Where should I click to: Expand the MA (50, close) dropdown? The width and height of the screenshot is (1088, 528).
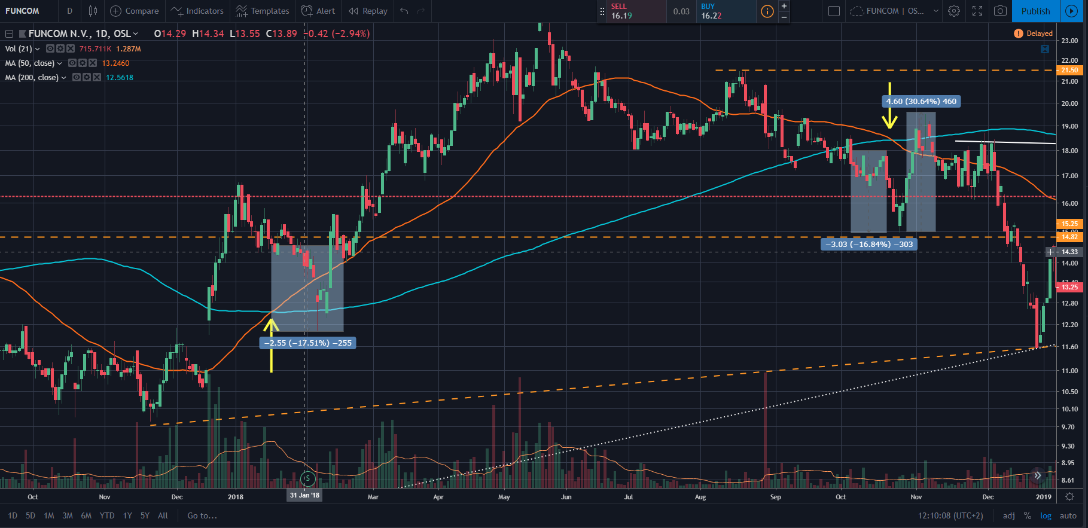59,63
